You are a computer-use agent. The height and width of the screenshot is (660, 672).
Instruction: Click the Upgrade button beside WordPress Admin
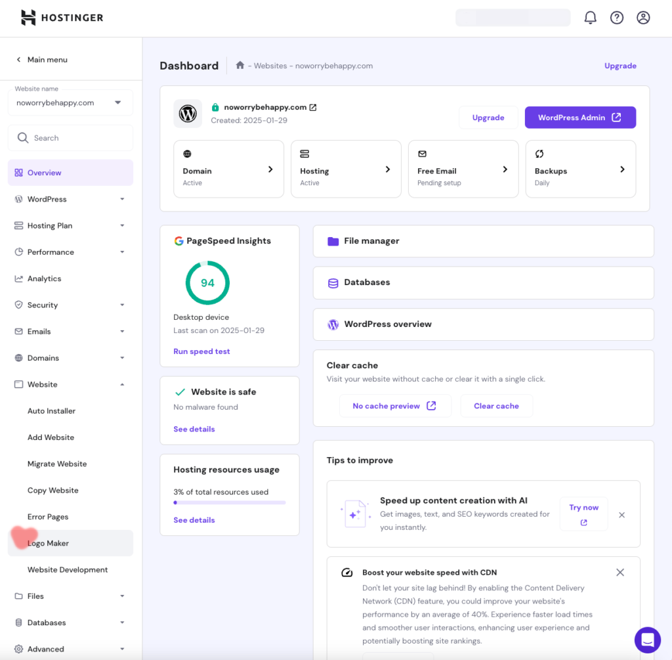[x=488, y=118]
